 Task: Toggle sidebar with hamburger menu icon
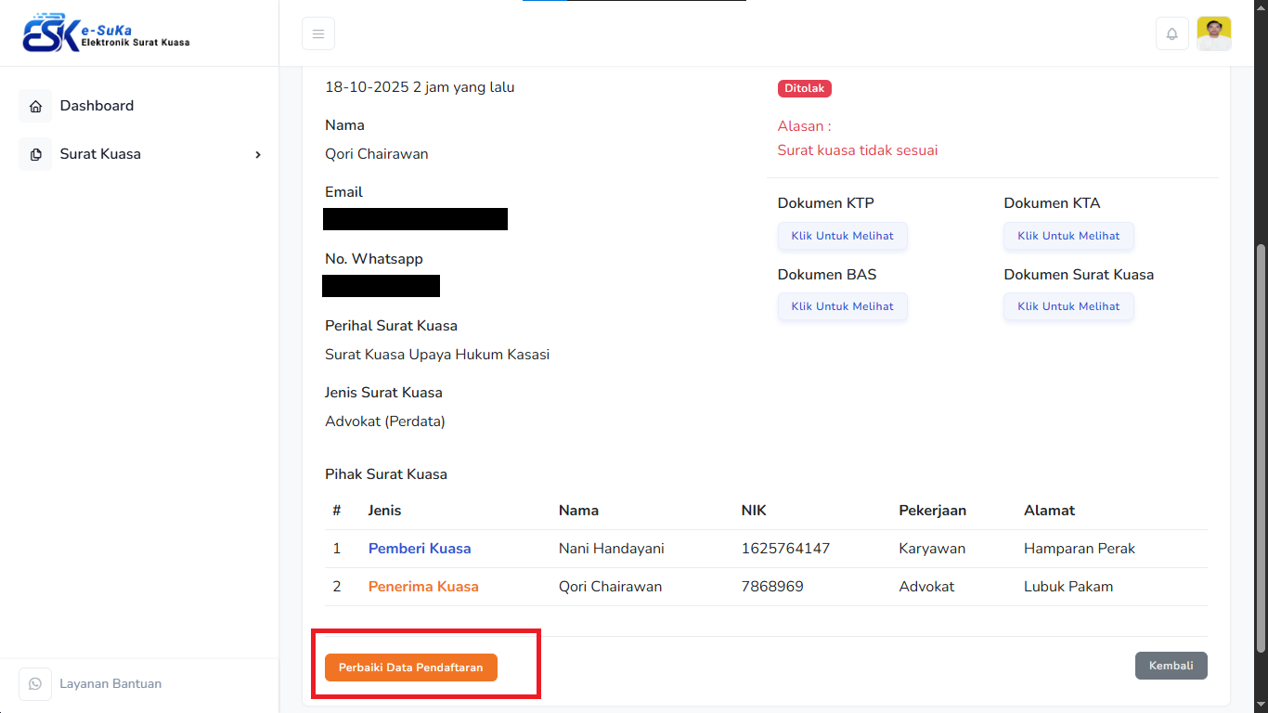[x=318, y=34]
